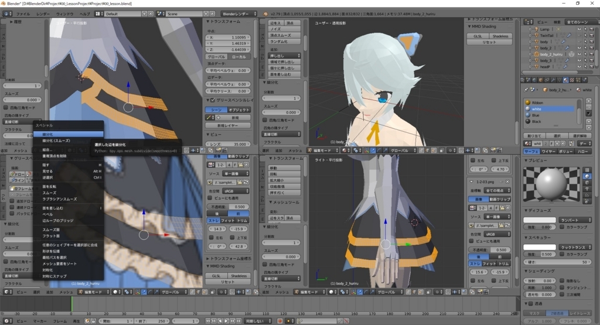The width and height of the screenshot is (600, 325).
Task: Open the Material properties tab sphere icon
Action: pos(565,80)
